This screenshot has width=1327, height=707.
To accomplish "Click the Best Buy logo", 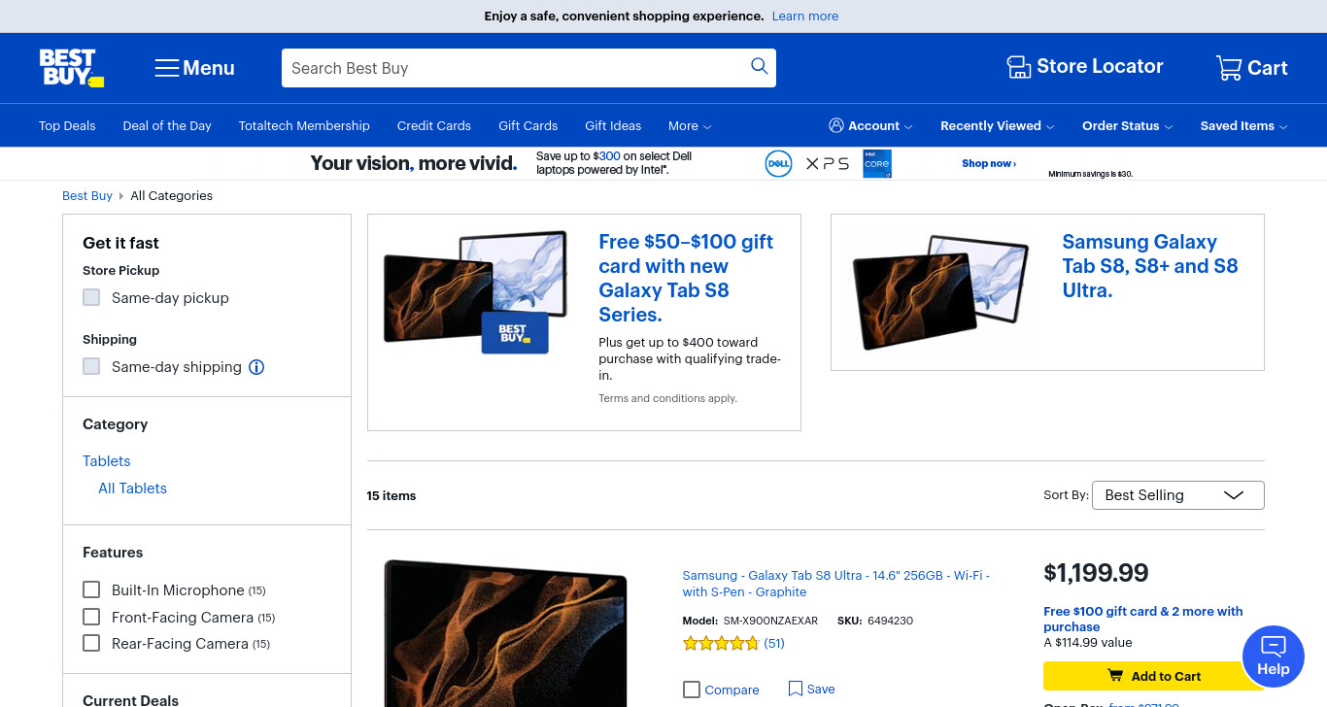I will point(71,68).
